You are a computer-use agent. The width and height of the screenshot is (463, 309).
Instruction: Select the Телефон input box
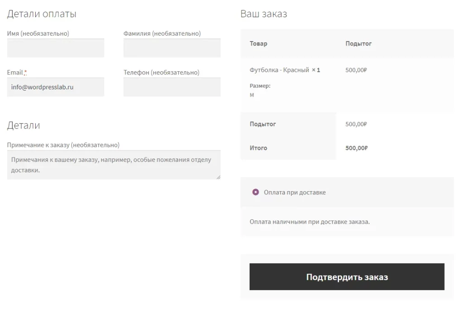tap(172, 87)
